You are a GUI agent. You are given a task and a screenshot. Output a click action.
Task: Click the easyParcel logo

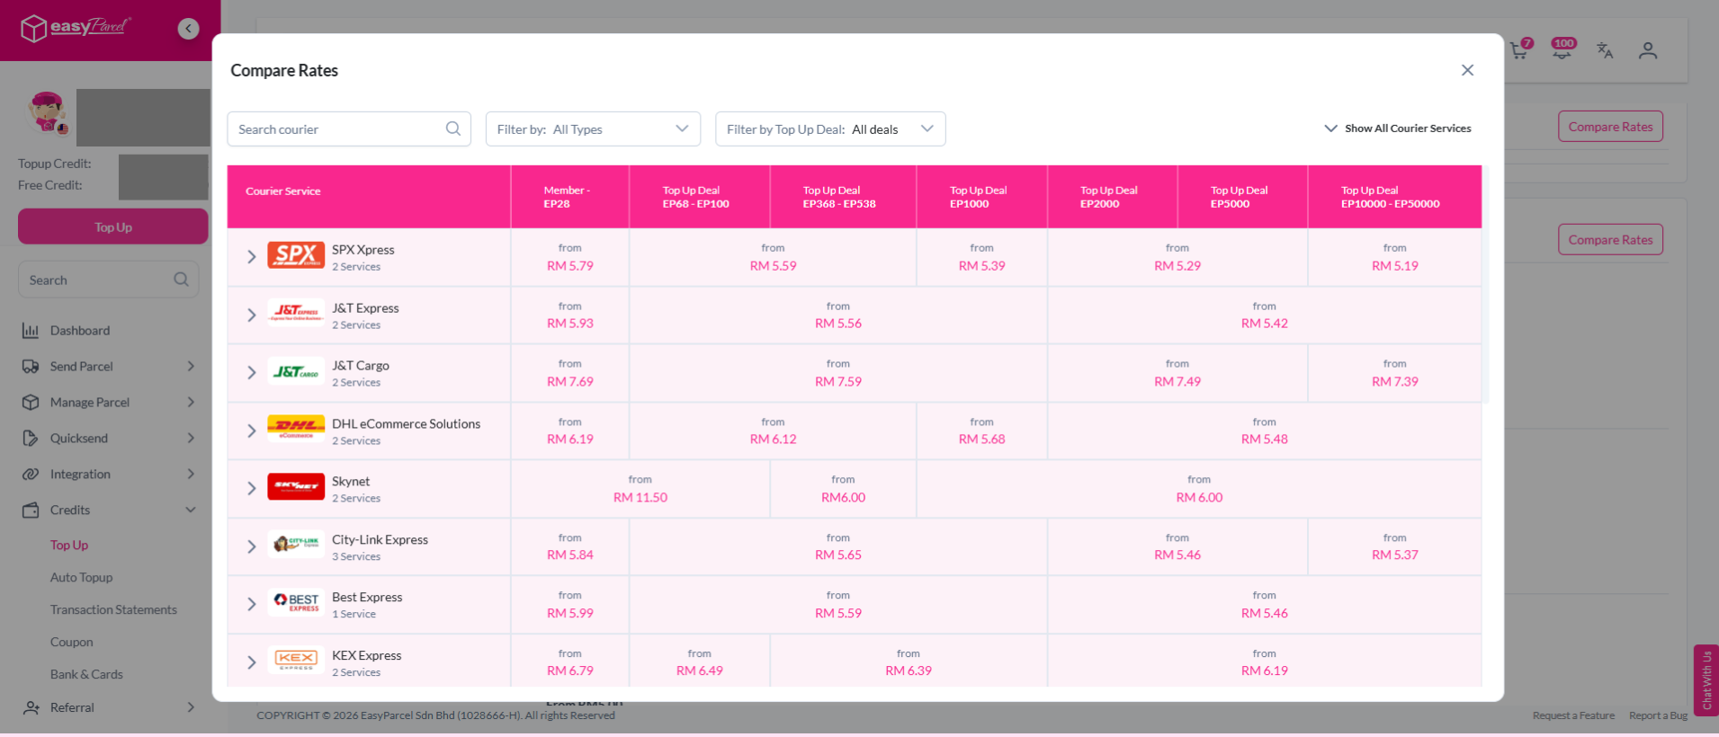pos(76,28)
